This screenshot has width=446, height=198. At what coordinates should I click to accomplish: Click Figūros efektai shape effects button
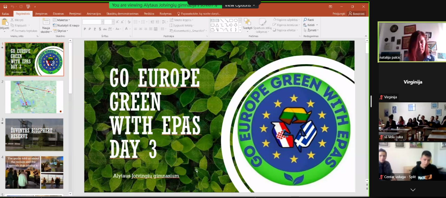[285, 30]
